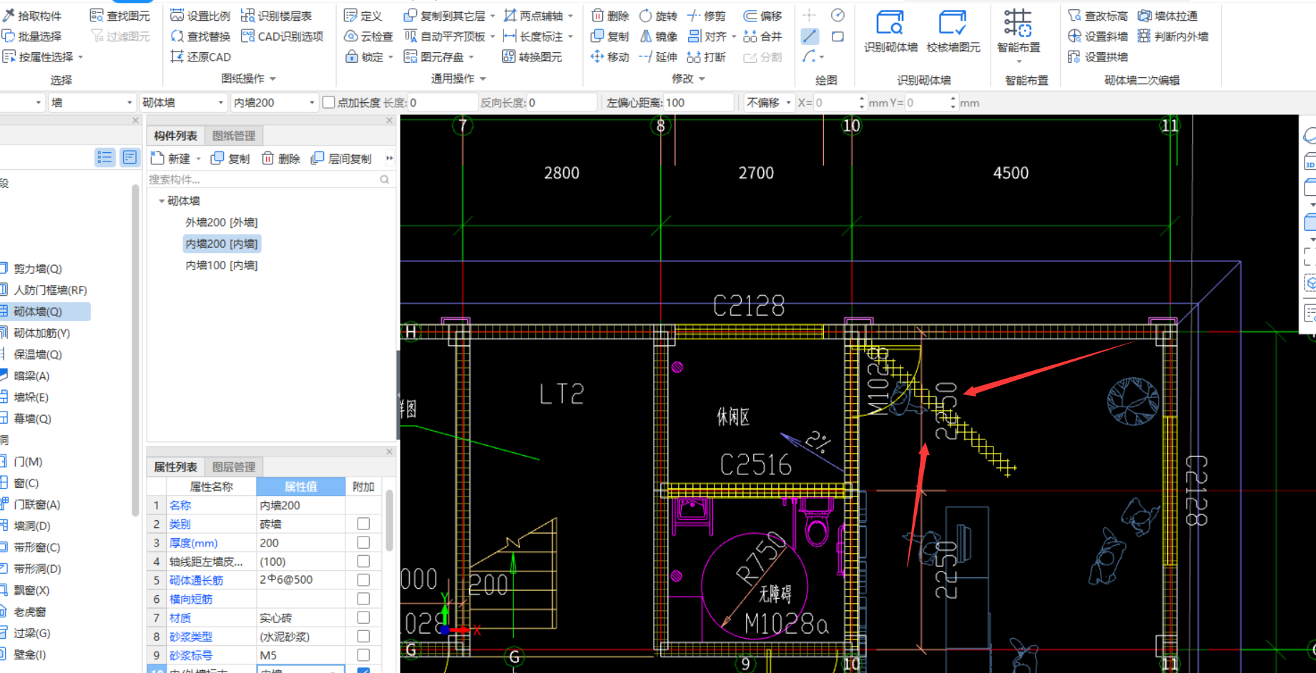Select the 偏移 offset tool
Image resolution: width=1316 pixels, height=673 pixels.
click(x=762, y=16)
